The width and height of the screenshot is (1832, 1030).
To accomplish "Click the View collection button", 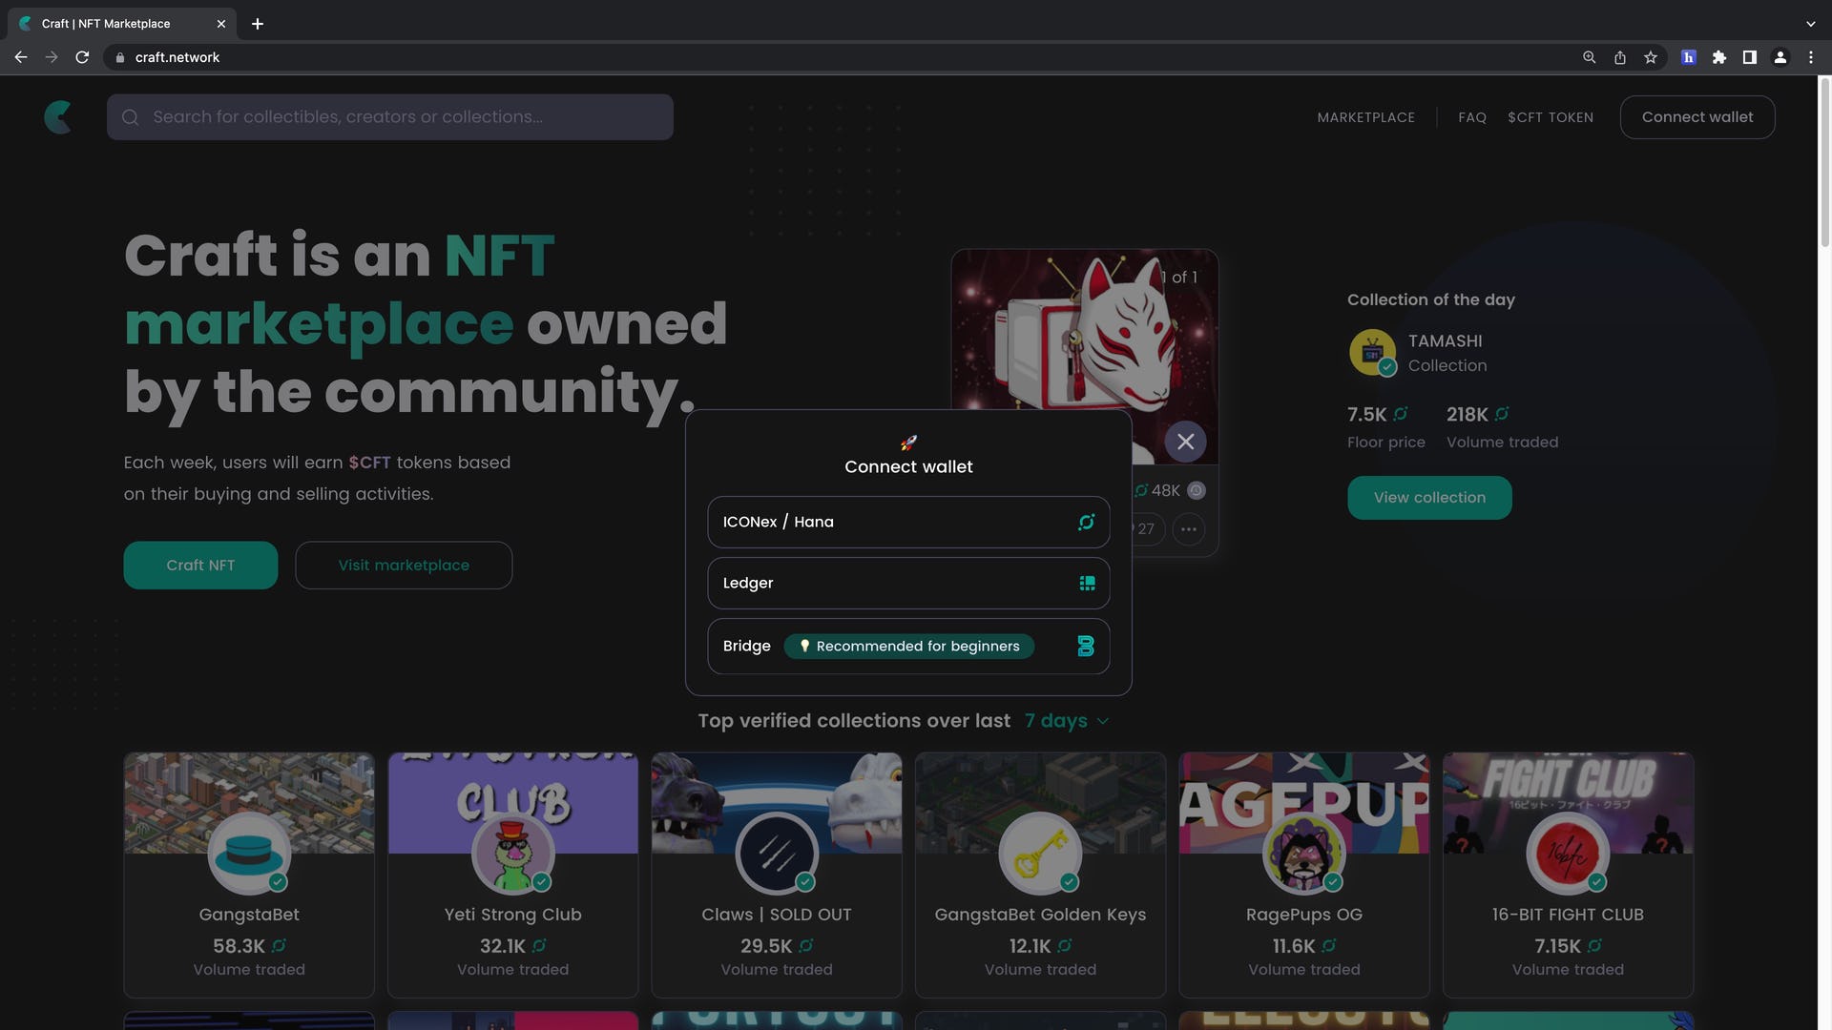I will [1429, 498].
